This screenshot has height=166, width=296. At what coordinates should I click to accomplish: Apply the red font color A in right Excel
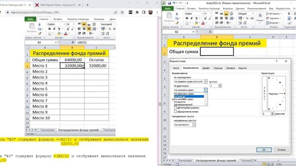pos(203,23)
